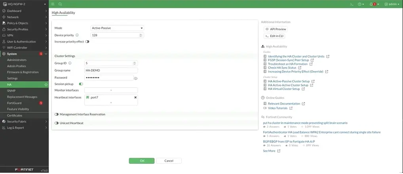The image size is (403, 174).
Task: Open Relevant Documentation link
Action: pos(284,104)
